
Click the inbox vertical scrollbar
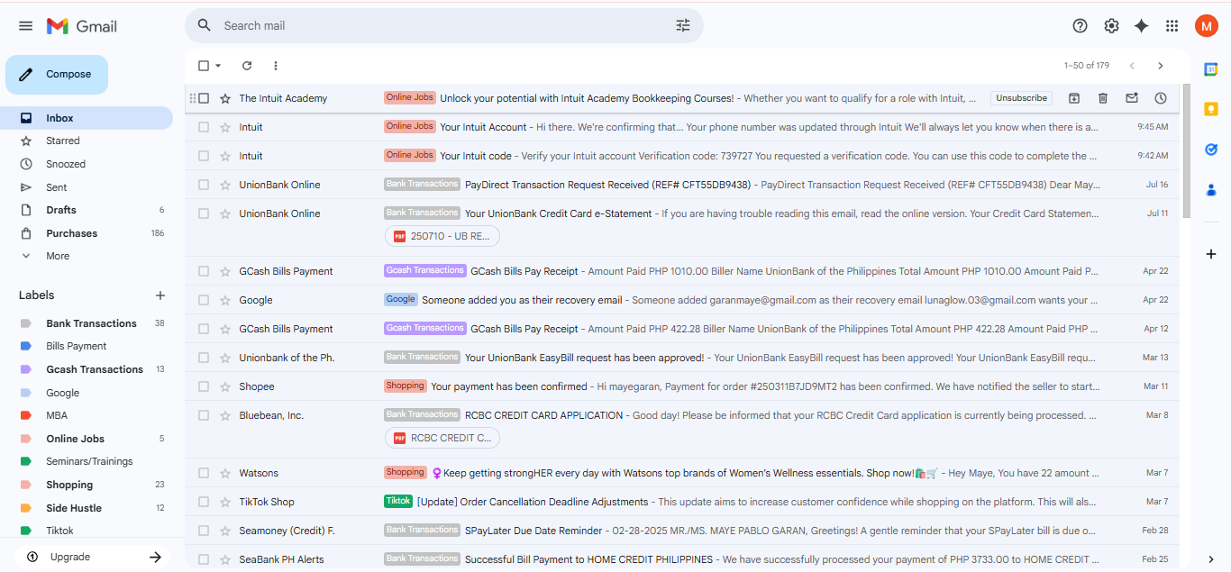[1186, 150]
